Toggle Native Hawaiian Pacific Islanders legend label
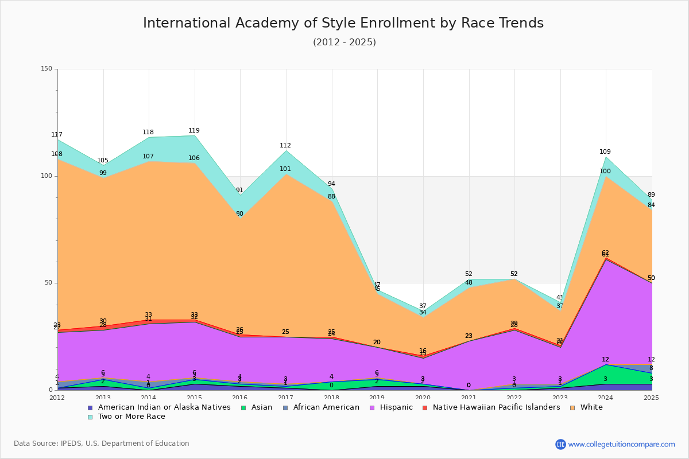Image resolution: width=689 pixels, height=459 pixels. (x=496, y=407)
